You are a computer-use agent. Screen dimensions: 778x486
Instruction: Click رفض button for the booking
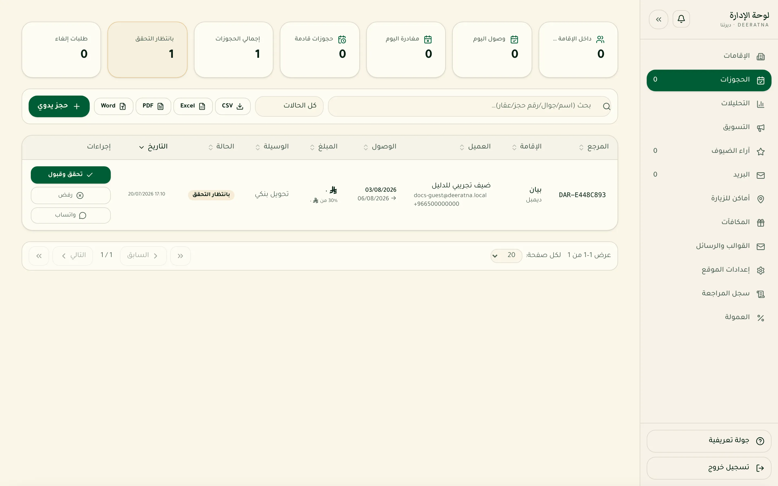71,195
